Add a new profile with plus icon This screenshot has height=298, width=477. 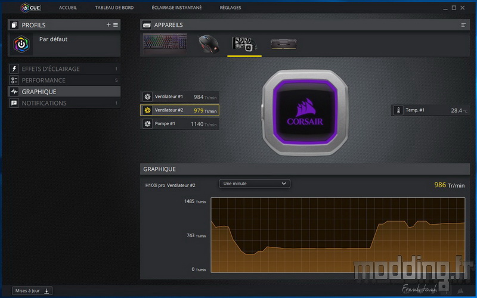tap(109, 24)
